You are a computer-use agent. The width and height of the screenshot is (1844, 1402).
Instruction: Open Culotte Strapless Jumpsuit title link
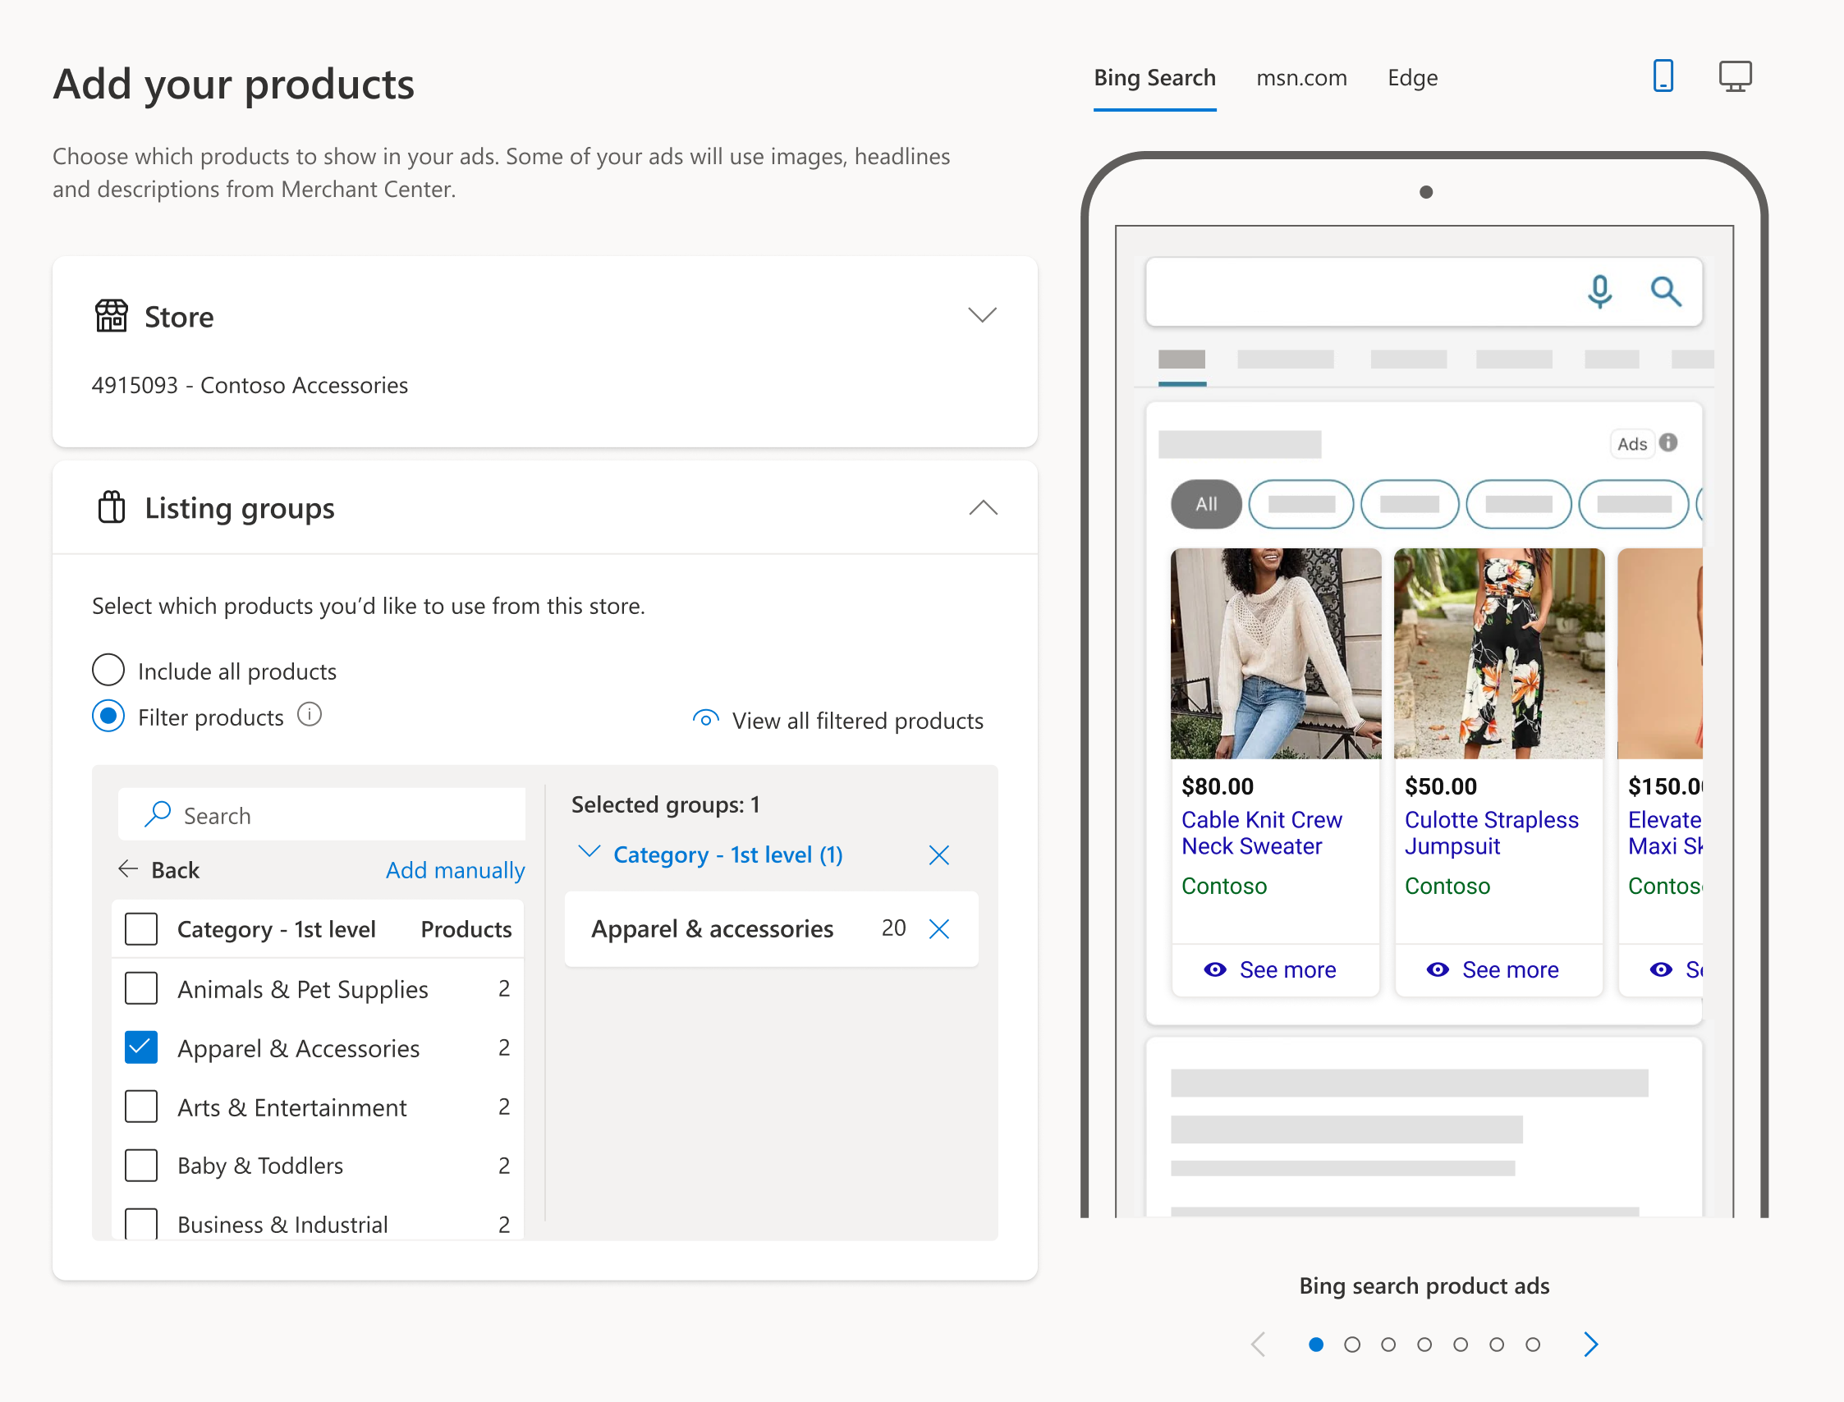click(1491, 833)
